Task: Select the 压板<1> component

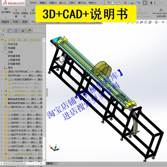Action: (x=23, y=142)
